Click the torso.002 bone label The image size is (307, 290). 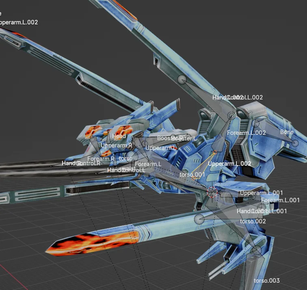[253, 221]
